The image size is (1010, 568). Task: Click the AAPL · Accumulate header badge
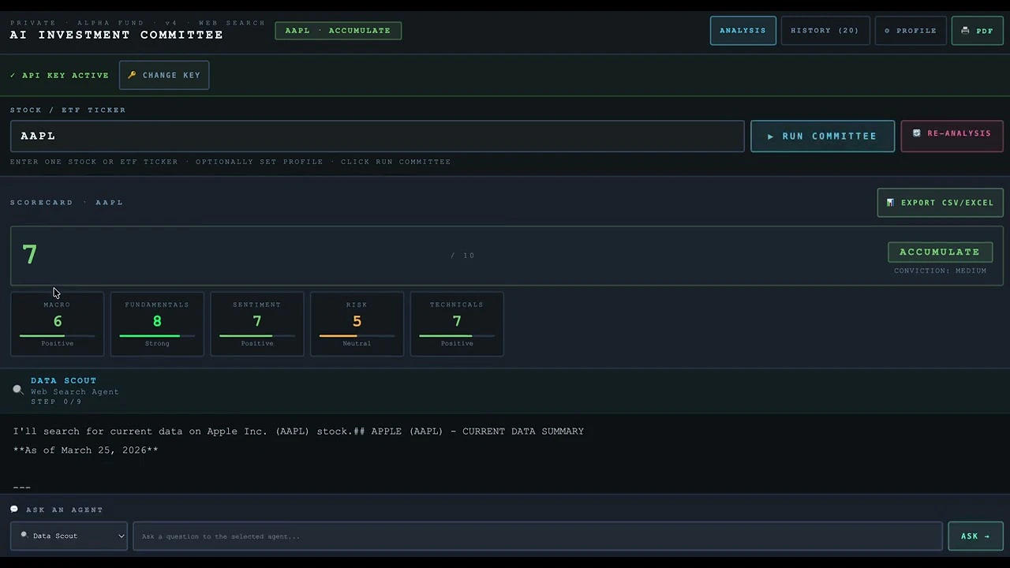click(x=338, y=31)
